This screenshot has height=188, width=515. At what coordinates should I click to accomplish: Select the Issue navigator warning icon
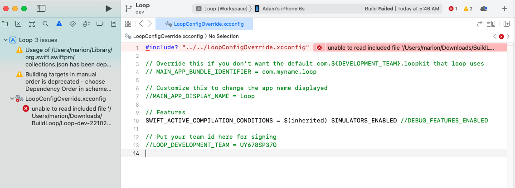pos(59,23)
